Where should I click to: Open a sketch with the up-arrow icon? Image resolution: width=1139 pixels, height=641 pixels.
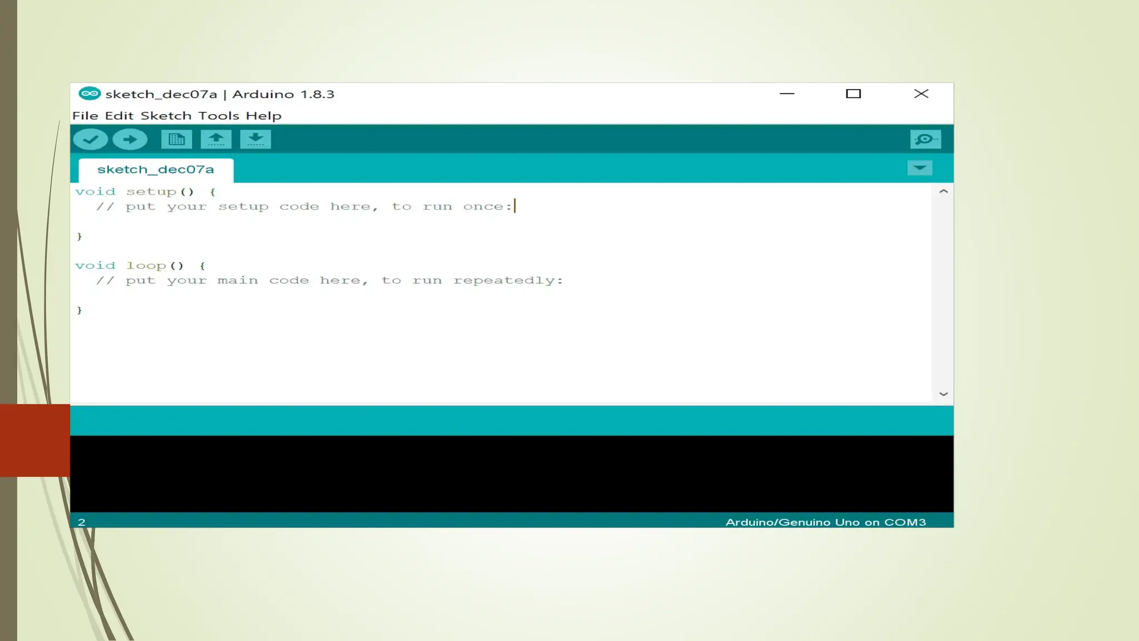point(216,139)
